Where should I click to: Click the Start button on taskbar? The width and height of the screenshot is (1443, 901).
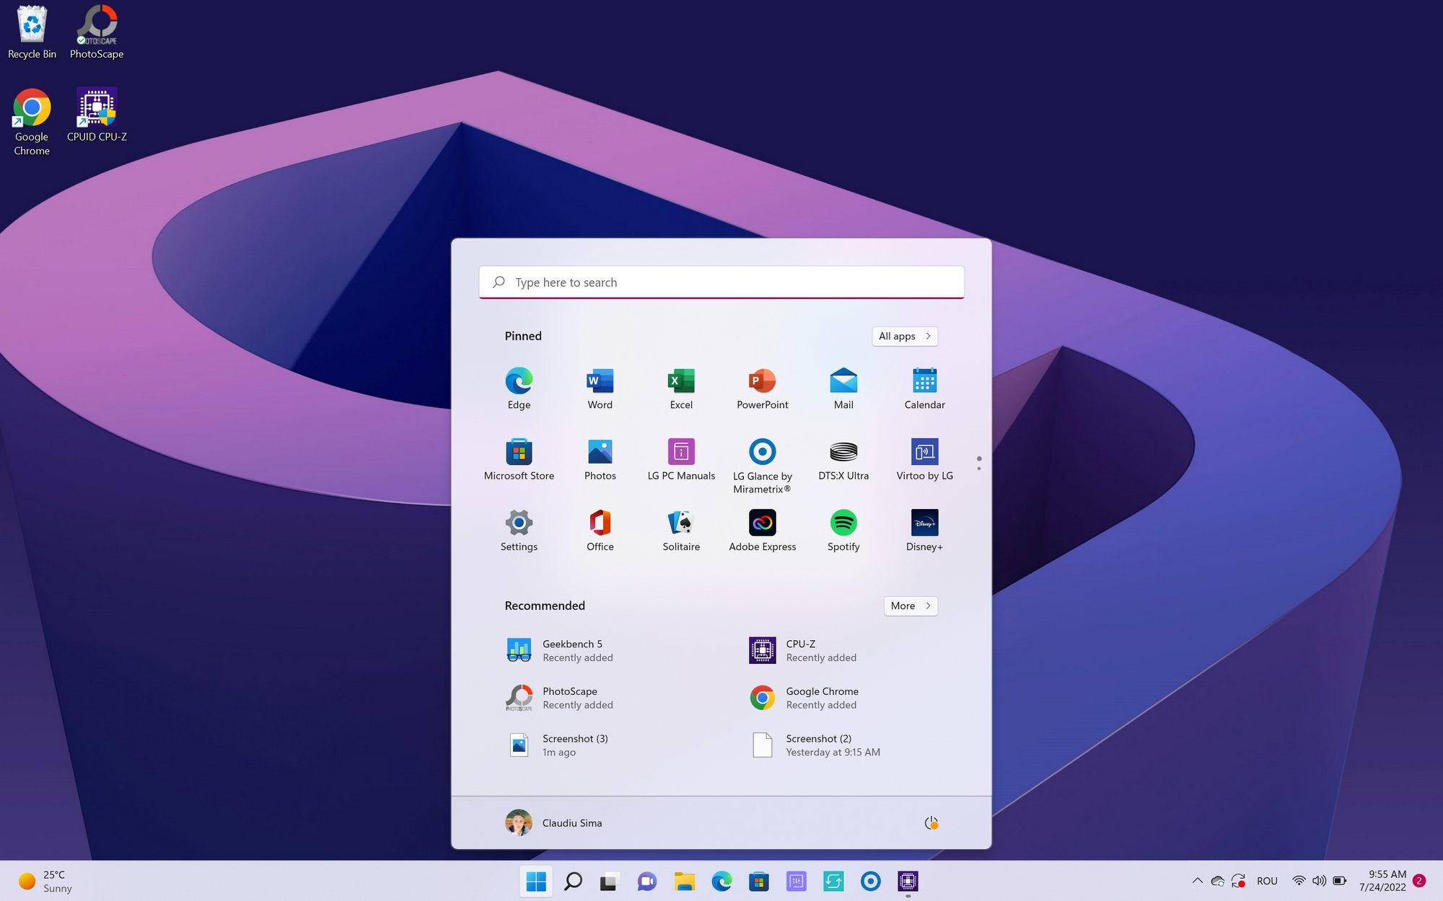[536, 881]
